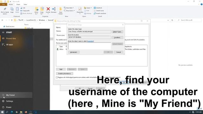Image resolution: width=203 pixels, height=114 pixels.
Task: Tick Replace all child object permission entries
Action: pyautogui.click(x=57, y=77)
